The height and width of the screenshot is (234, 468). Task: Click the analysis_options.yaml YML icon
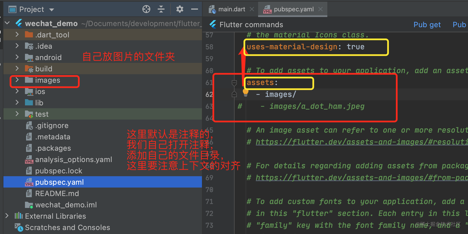(29, 159)
